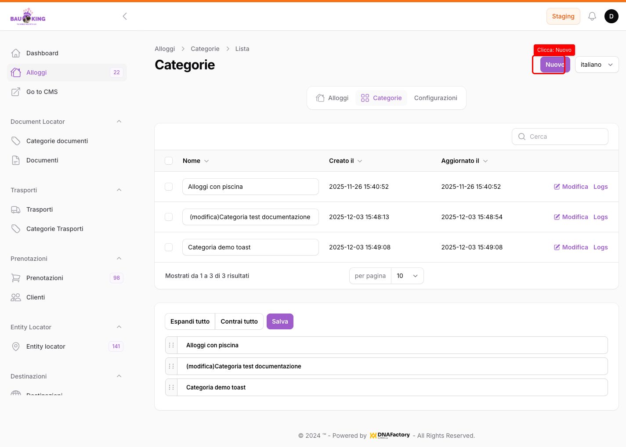This screenshot has height=447, width=626.
Task: Select the Categoria demo toast row checkbox
Action: click(169, 247)
